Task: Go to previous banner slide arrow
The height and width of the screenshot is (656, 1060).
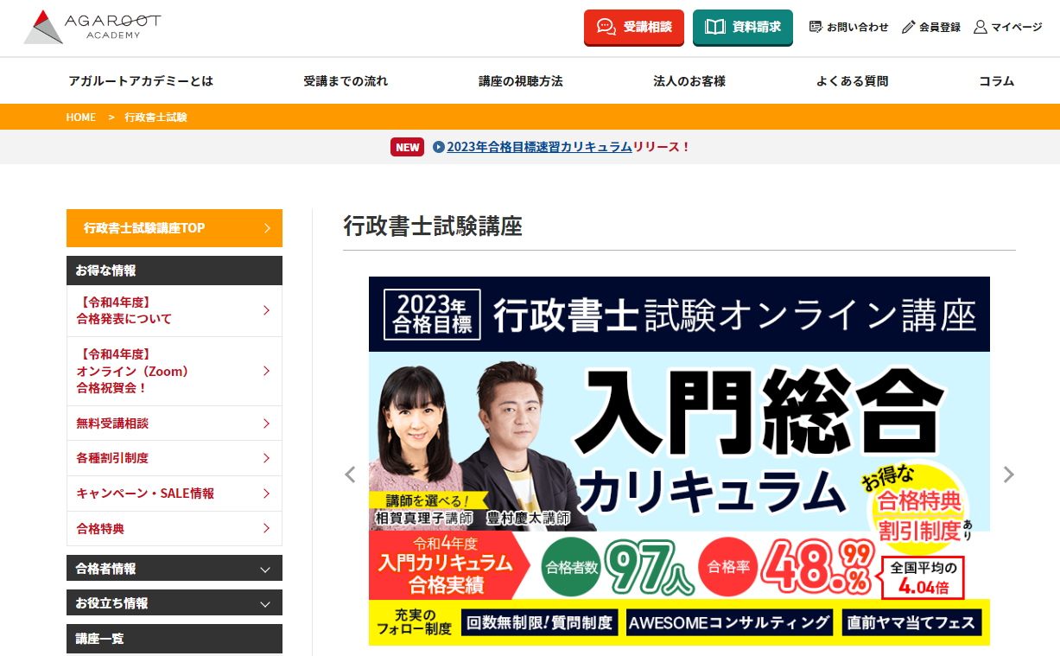Action: point(350,474)
